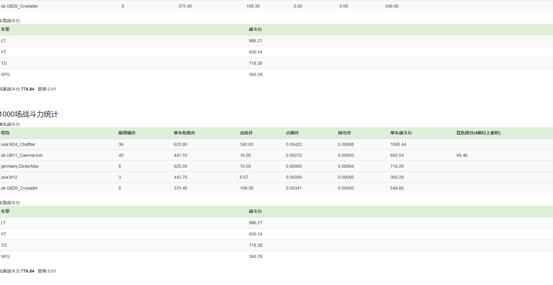The height and width of the screenshot is (285, 553).
Task: Click the 占领分 column header
Action: [x=292, y=133]
